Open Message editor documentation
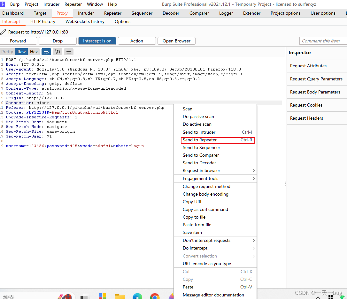 [215, 295]
